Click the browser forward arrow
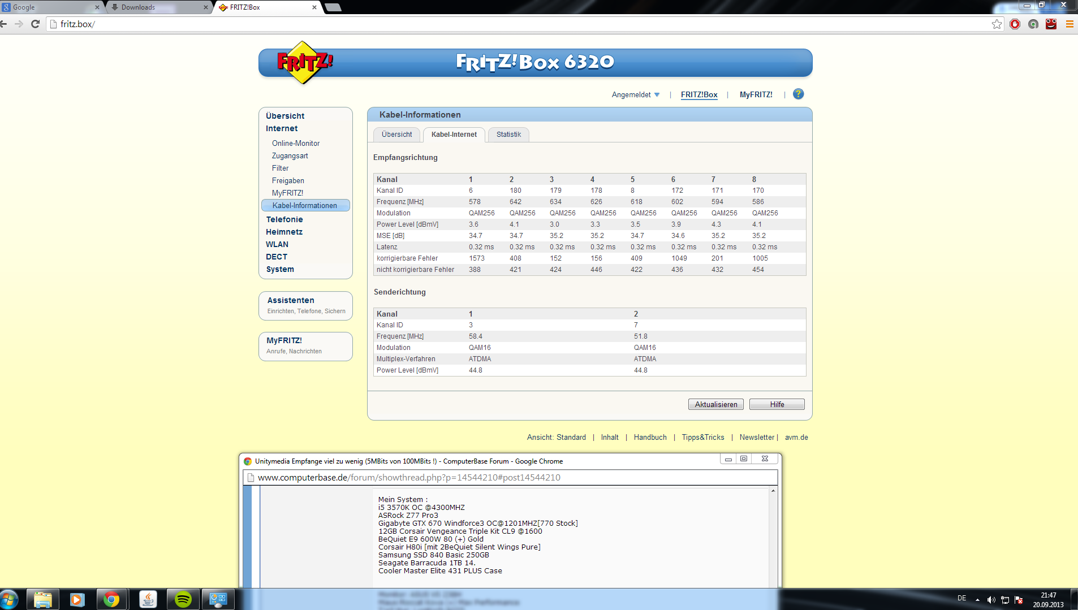This screenshot has height=610, width=1078. click(19, 24)
